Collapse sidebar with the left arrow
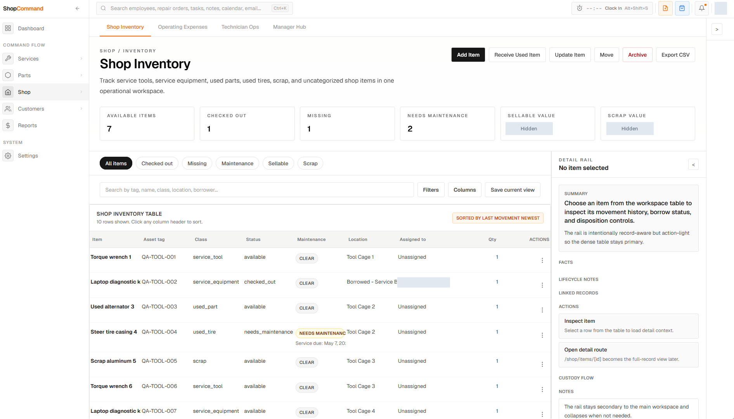 (x=78, y=9)
